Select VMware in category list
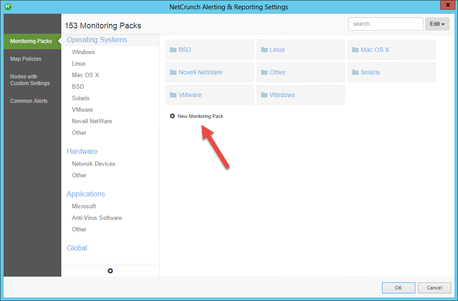 tap(82, 110)
